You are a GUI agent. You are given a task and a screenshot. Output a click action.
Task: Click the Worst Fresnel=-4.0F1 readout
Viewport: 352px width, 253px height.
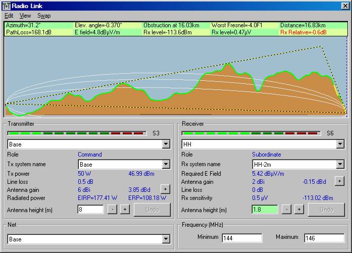(x=237, y=25)
